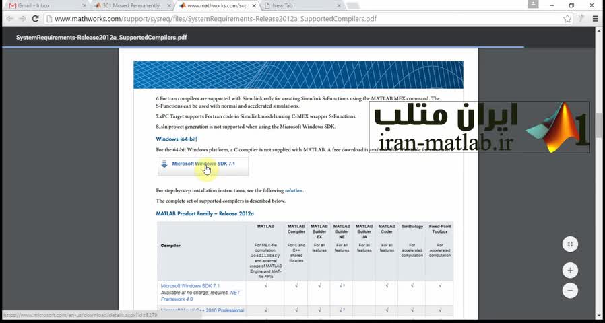Viewport: 605px width, 323px height.
Task: Click the extension icon beside the bookmark star
Action: (582, 18)
